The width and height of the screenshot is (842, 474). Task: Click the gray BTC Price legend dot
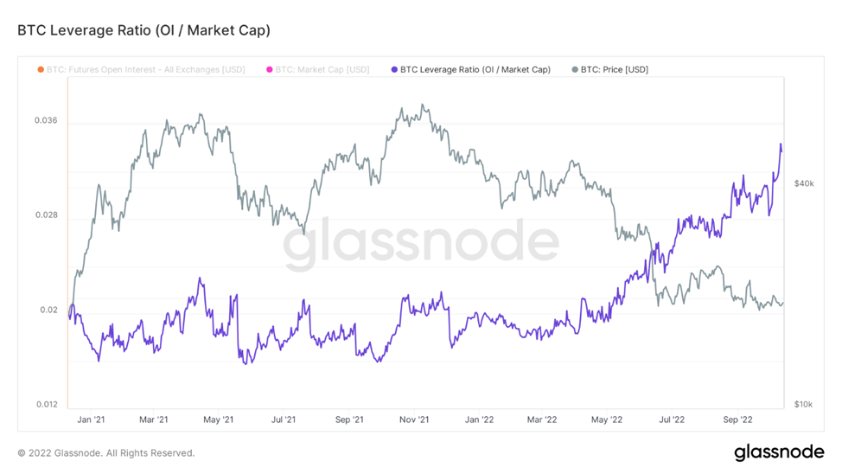(575, 69)
